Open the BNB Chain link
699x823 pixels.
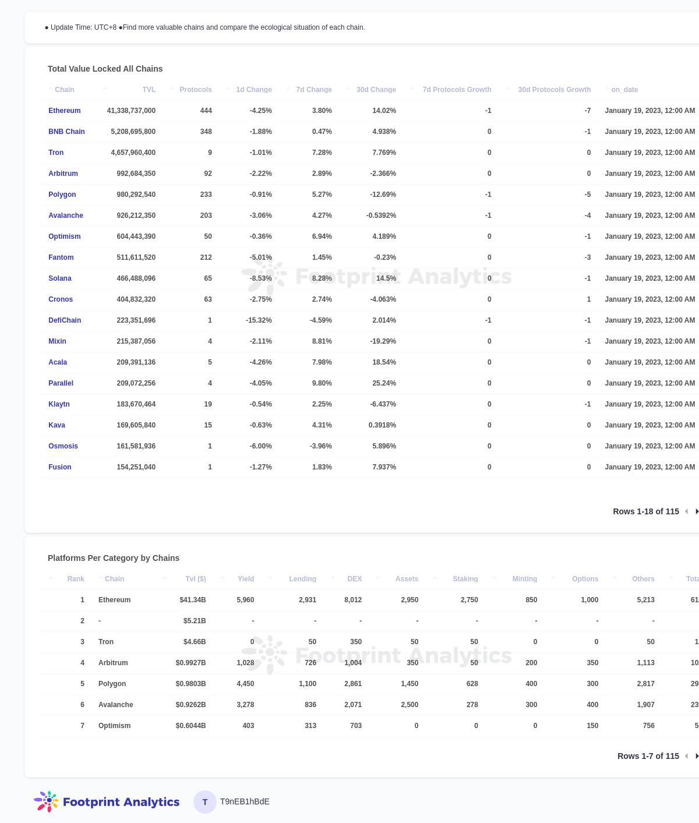(x=66, y=132)
